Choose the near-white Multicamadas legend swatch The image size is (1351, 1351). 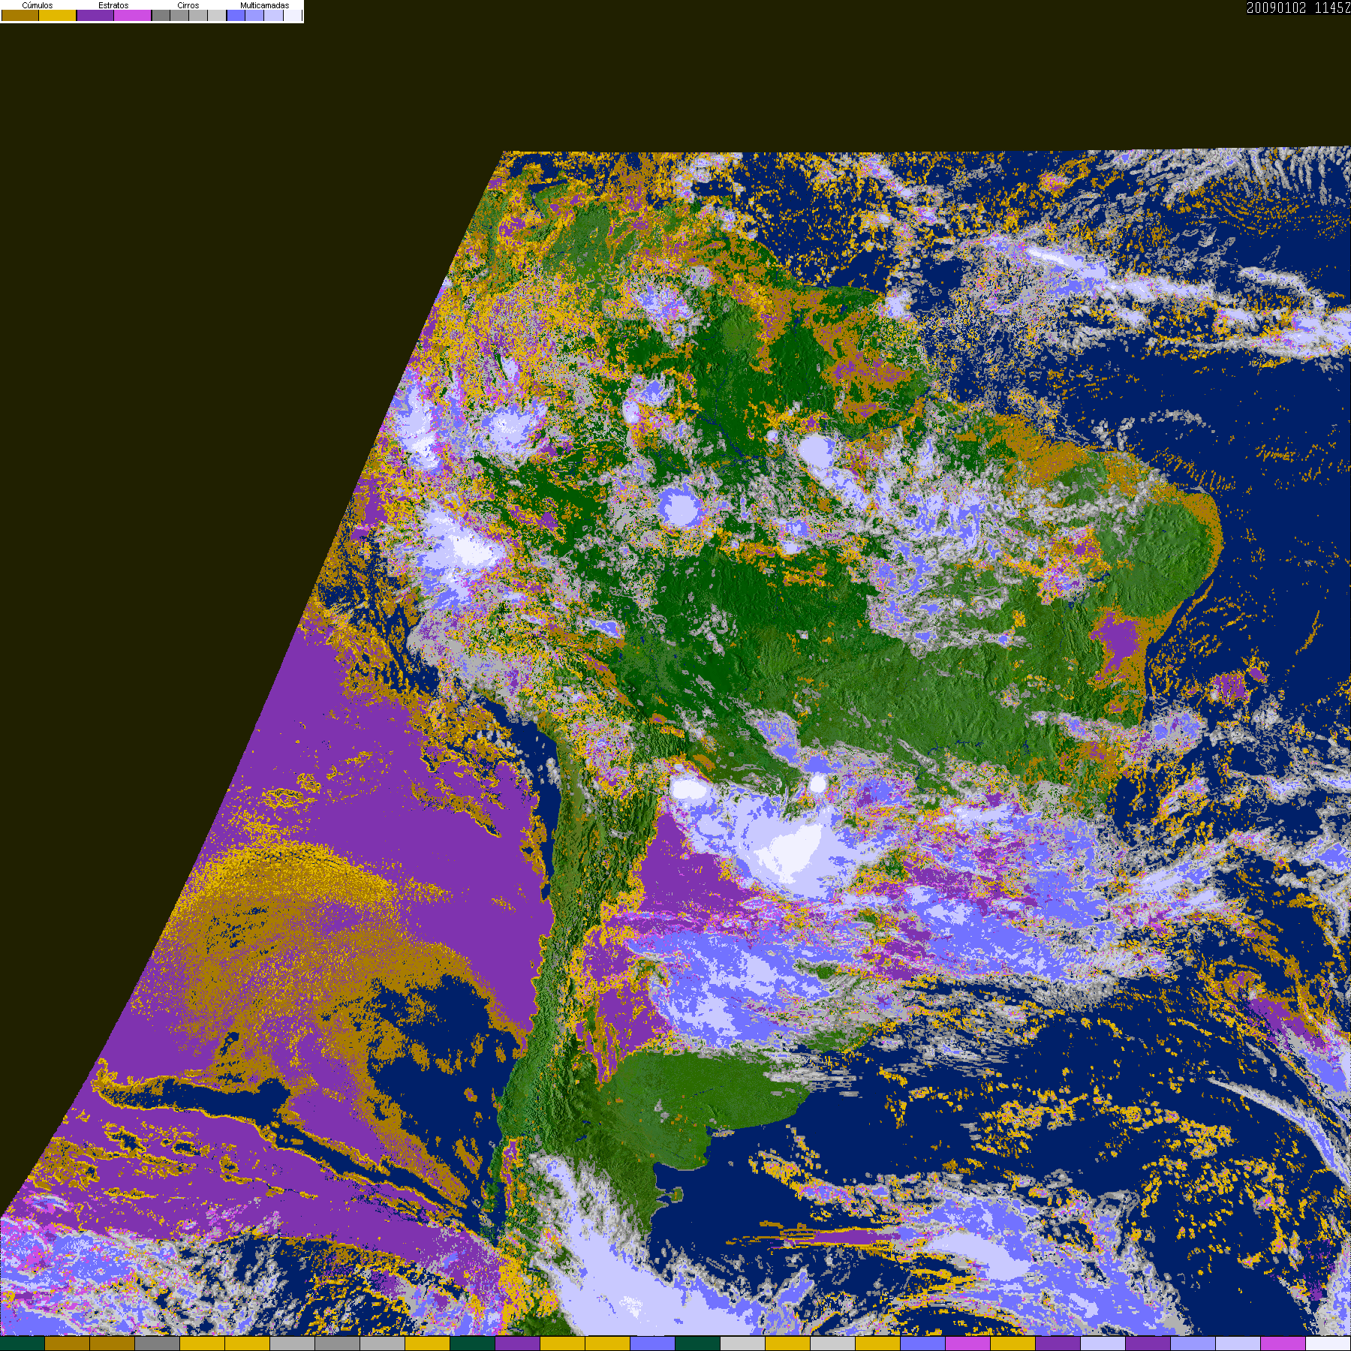click(x=292, y=16)
